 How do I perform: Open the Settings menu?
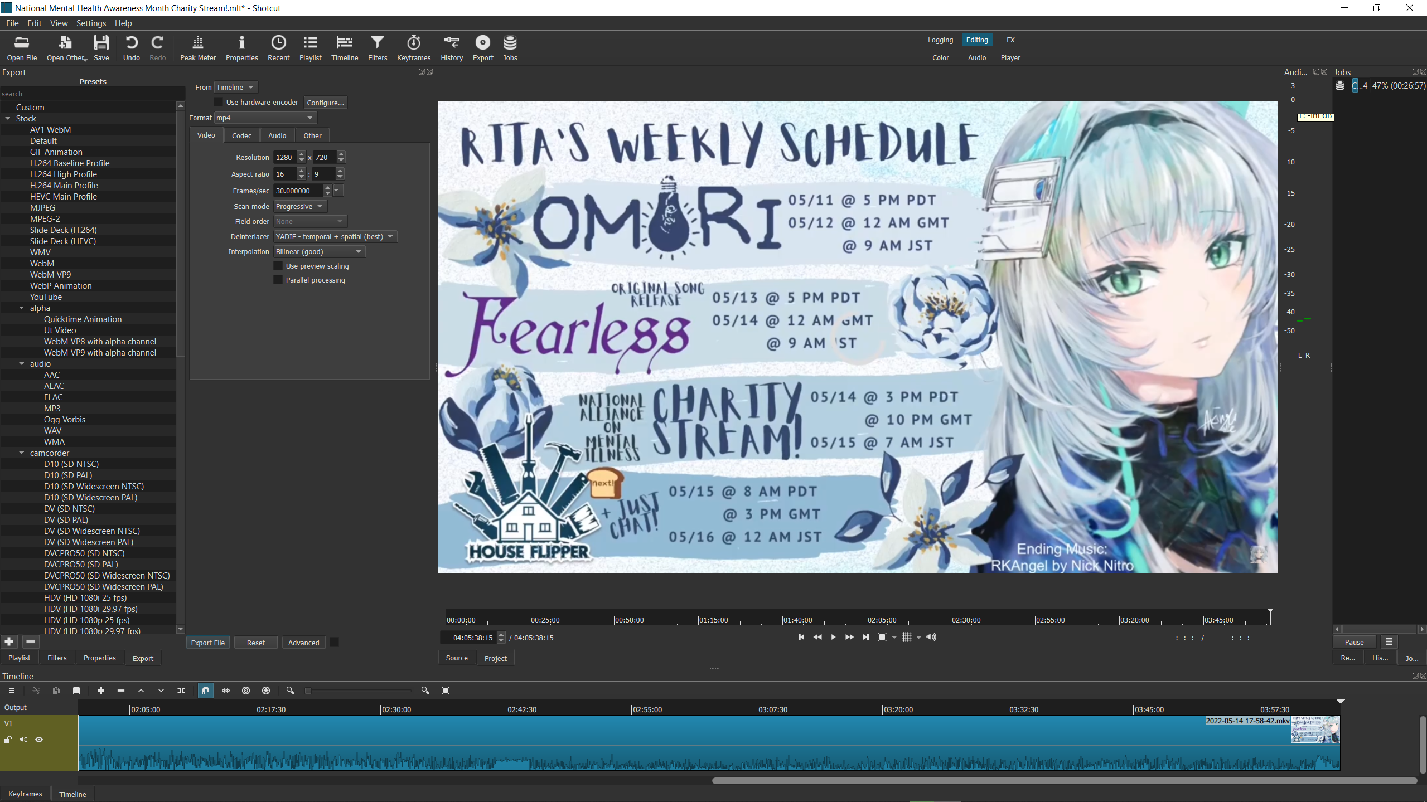[91, 23]
